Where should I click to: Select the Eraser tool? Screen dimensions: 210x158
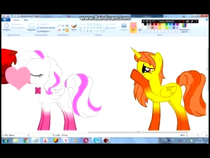[x=59, y=30]
